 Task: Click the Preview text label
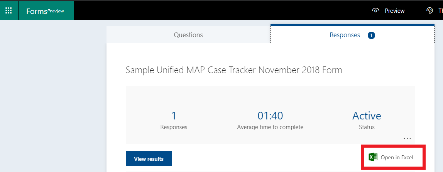[394, 11]
